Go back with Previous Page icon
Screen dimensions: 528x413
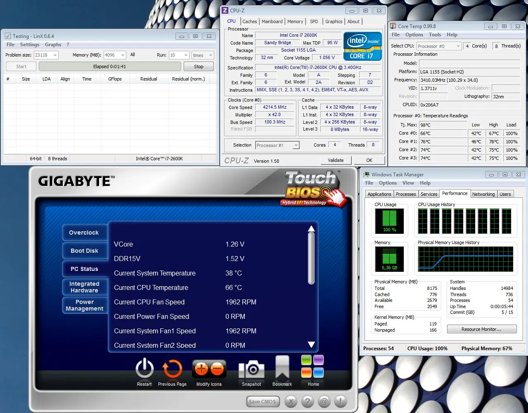172,369
